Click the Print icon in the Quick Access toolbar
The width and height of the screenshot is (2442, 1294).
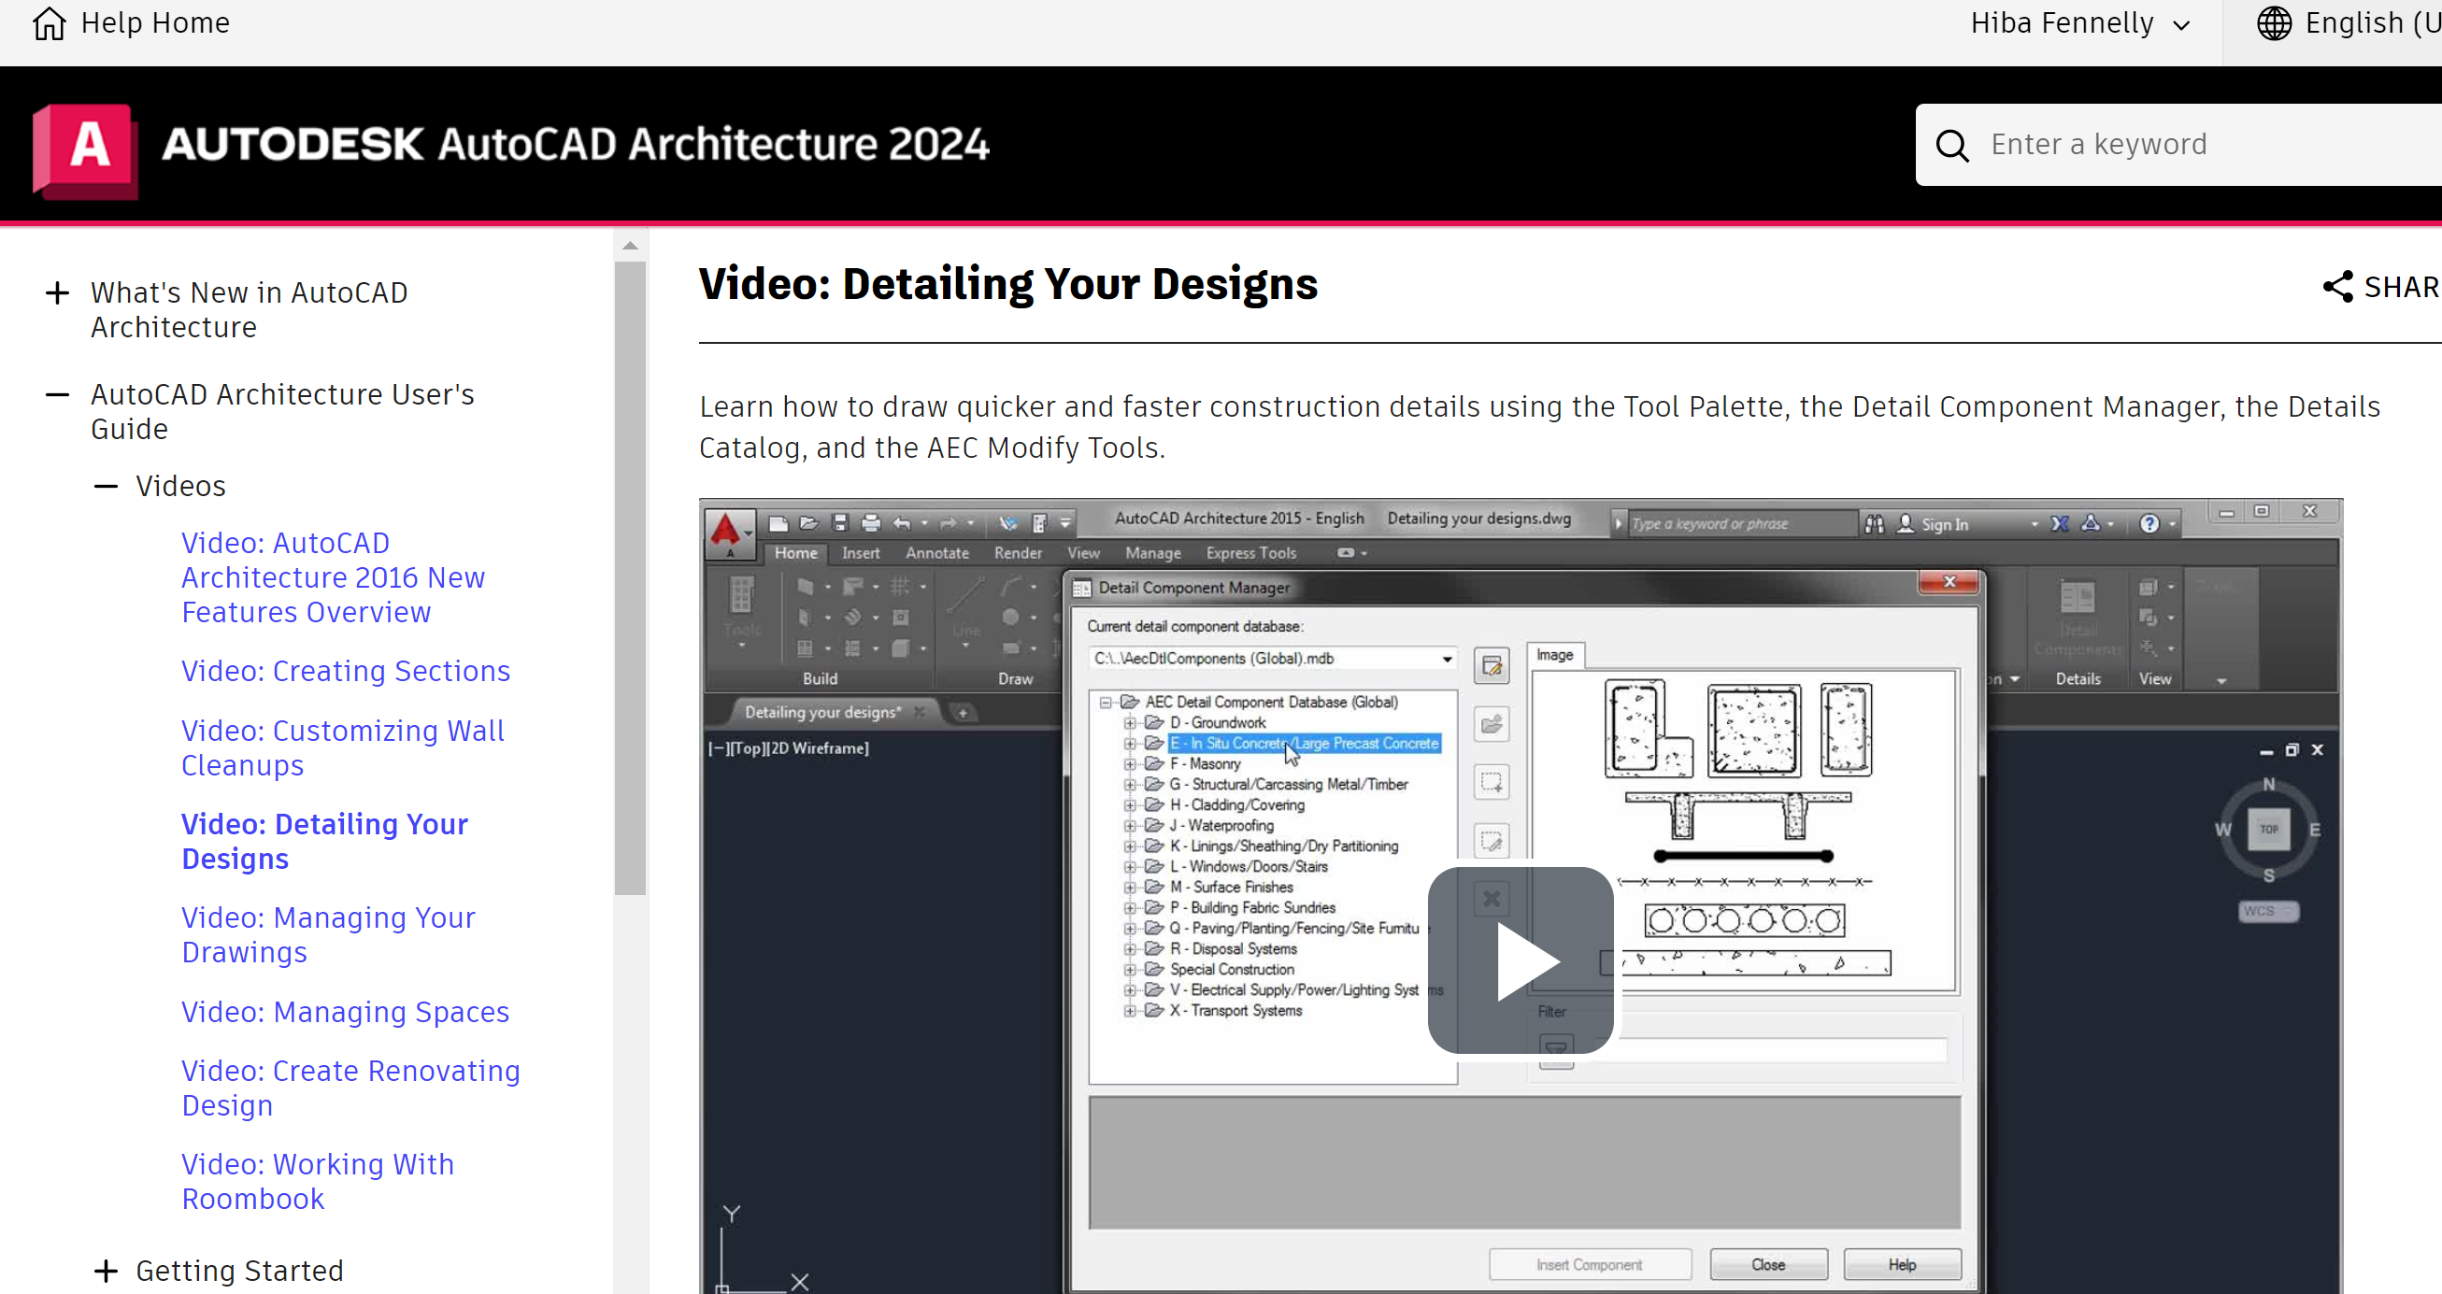871,524
